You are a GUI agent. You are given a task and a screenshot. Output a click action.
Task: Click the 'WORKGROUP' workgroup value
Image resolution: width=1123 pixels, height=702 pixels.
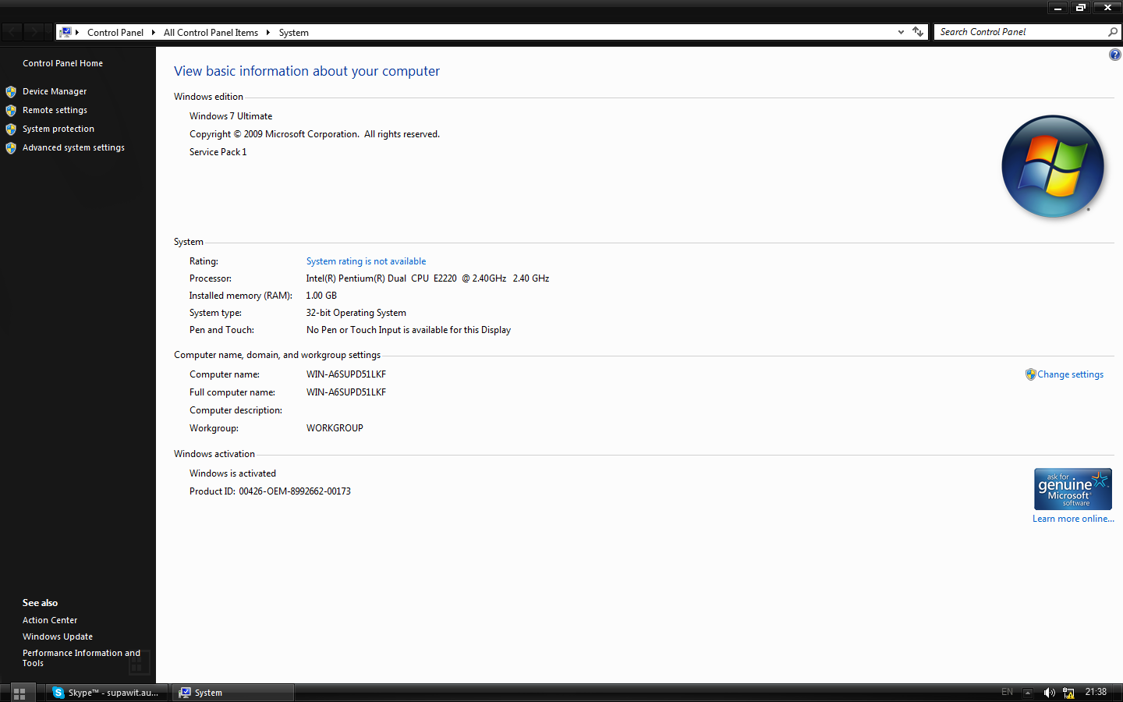click(x=335, y=428)
